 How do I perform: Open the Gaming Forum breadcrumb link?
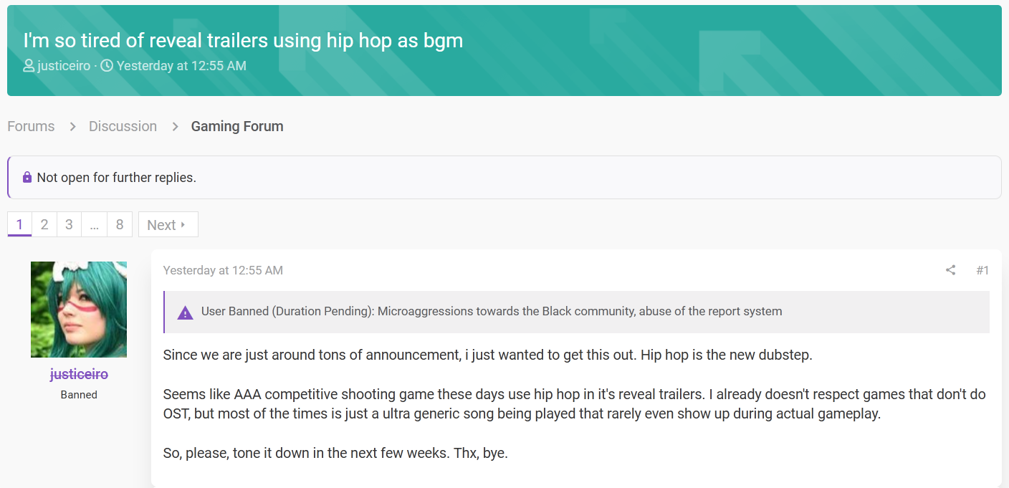click(237, 126)
